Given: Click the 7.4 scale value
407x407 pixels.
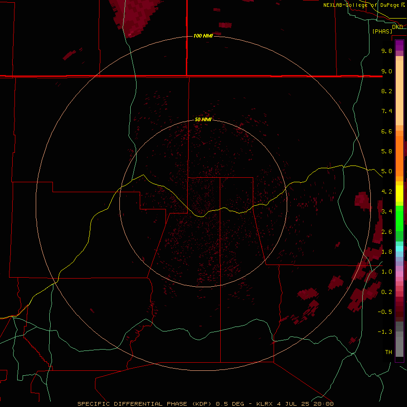Looking at the screenshot, I should pos(387,111).
